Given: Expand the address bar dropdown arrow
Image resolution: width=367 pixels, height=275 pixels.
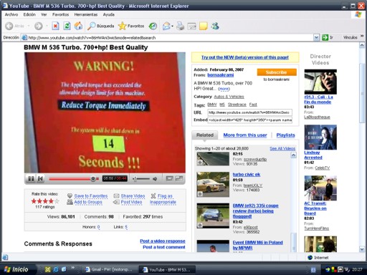Looking at the screenshot, I should point(316,37).
